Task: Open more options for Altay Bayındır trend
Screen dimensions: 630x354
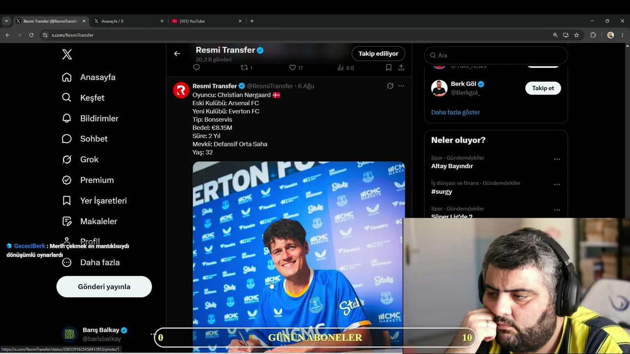Action: pos(557,159)
